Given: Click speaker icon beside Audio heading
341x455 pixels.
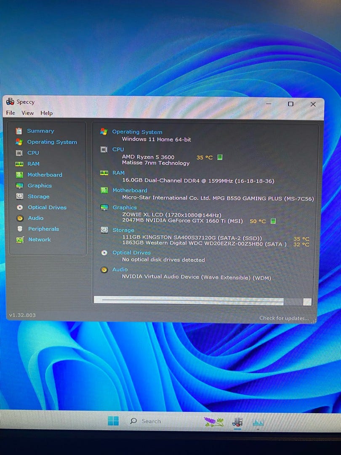Looking at the screenshot, I should [104, 270].
